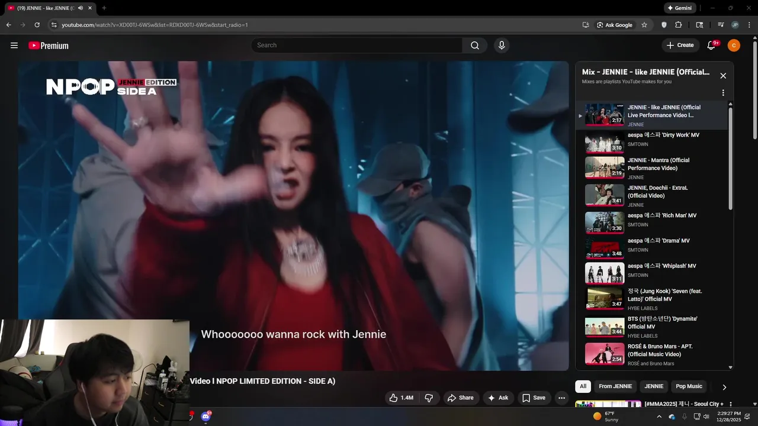The image size is (758, 426).
Task: Open Chrome JP profile avatar
Action: pyautogui.click(x=735, y=25)
